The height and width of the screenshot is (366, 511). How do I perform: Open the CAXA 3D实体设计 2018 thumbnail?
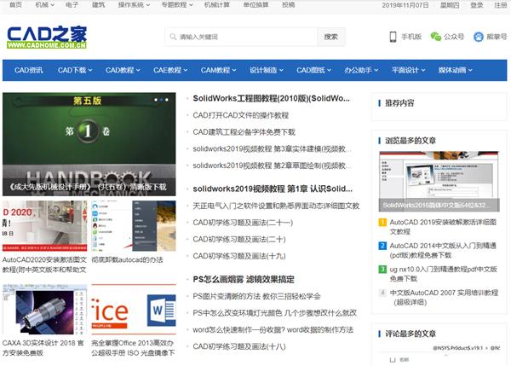(44, 309)
